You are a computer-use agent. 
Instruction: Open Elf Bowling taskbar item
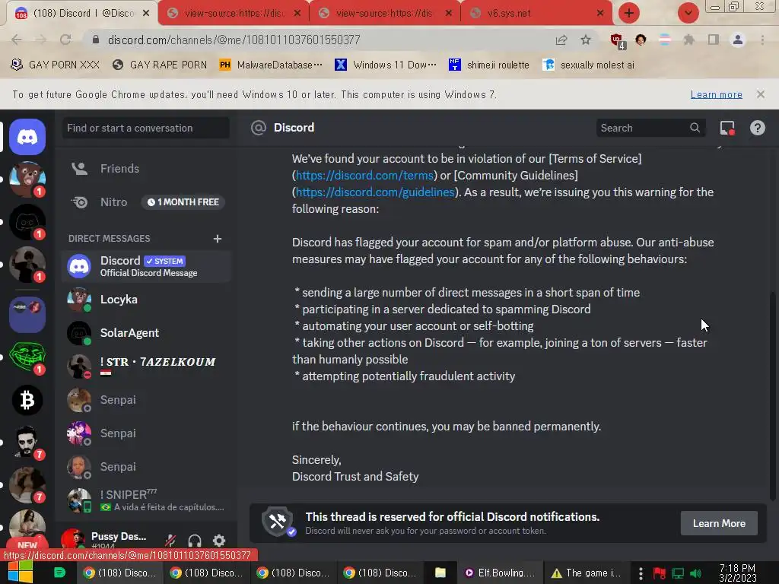(x=499, y=573)
